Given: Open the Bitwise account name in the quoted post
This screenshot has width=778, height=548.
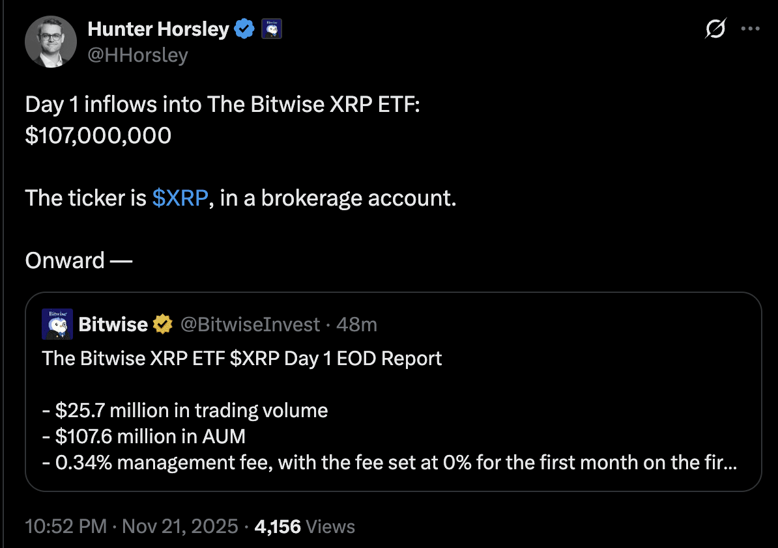Looking at the screenshot, I should [113, 324].
